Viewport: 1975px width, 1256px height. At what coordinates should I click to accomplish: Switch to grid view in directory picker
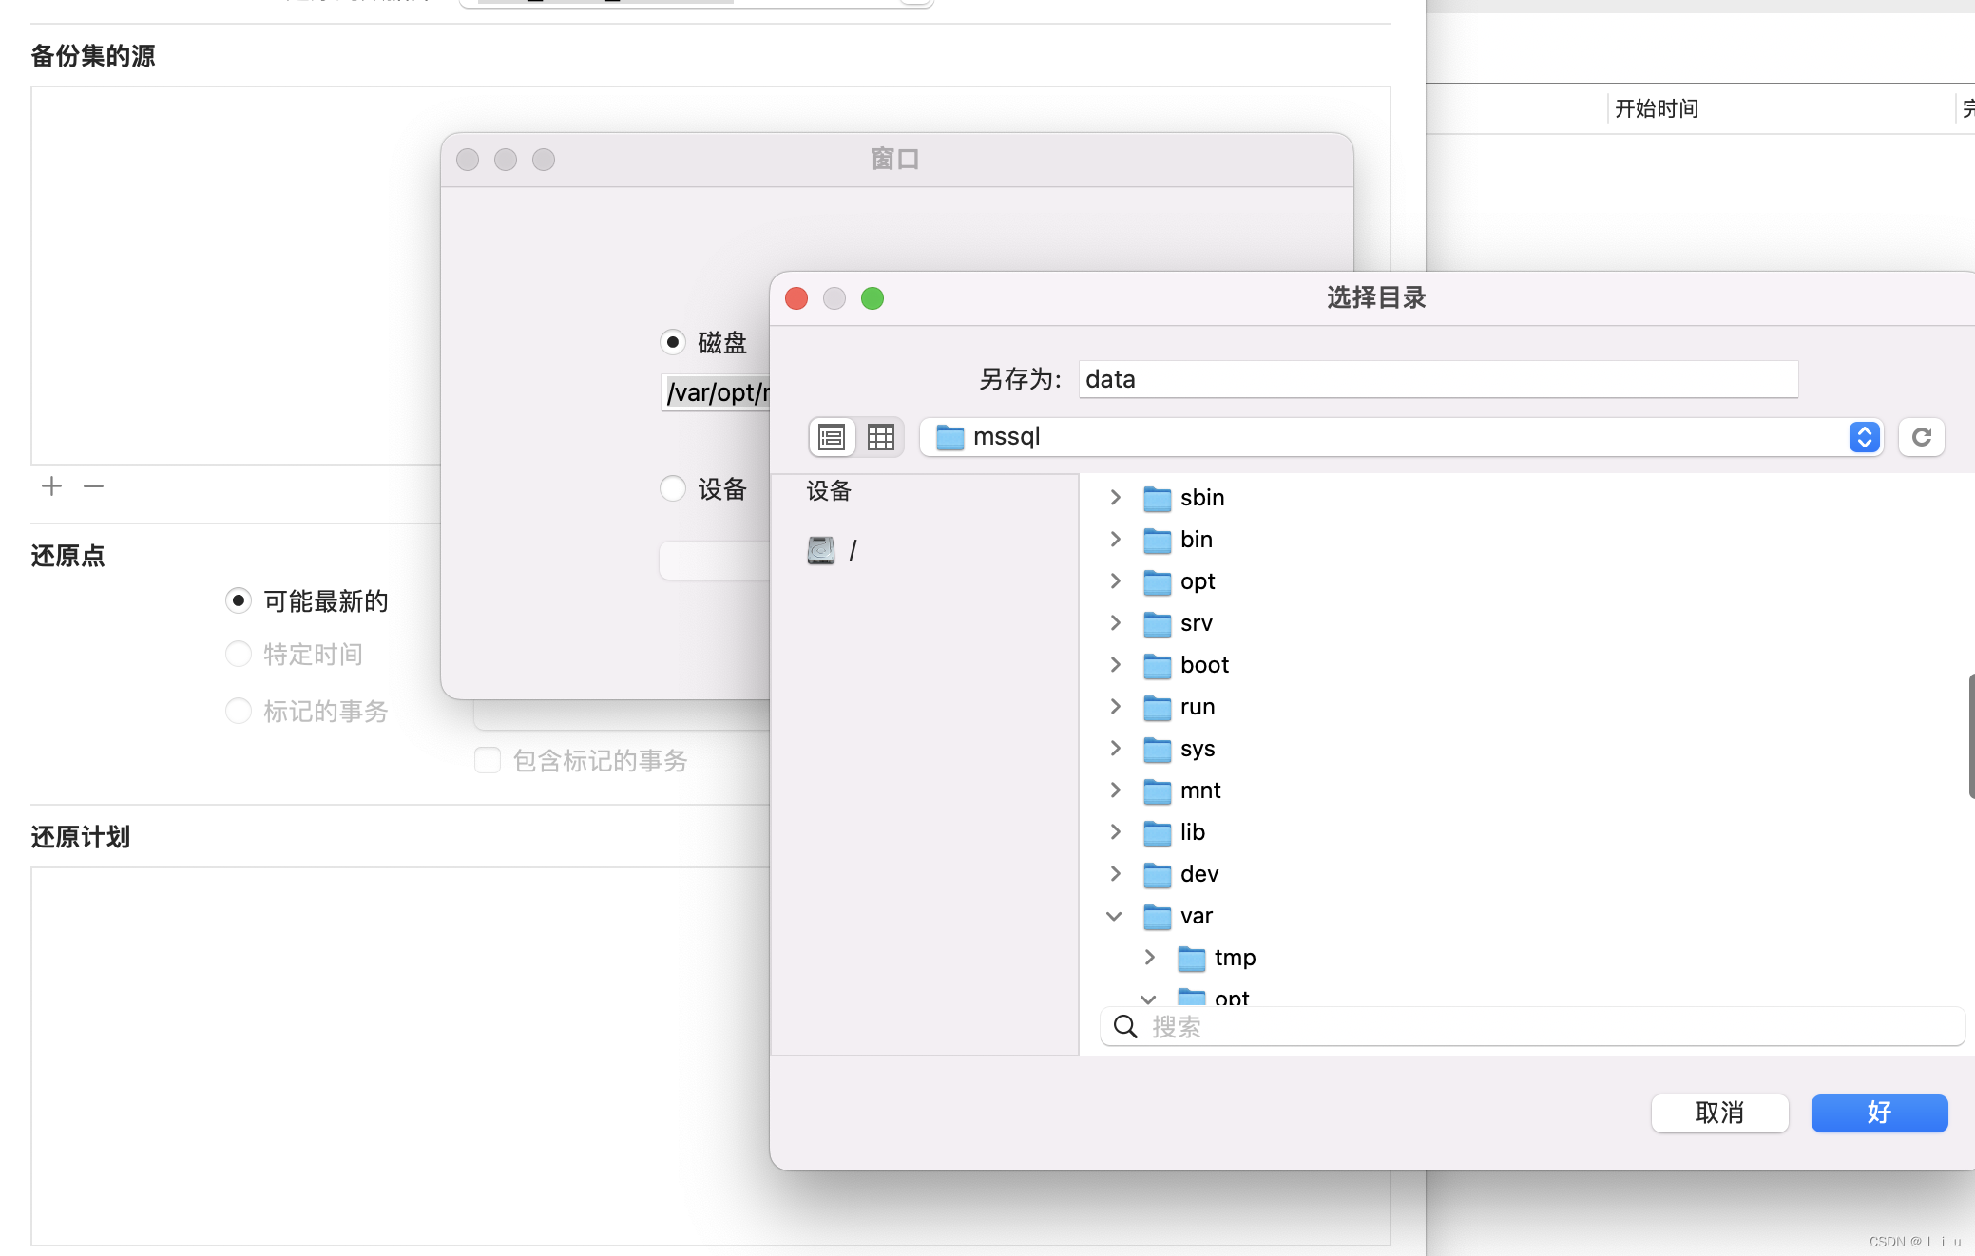(x=881, y=437)
